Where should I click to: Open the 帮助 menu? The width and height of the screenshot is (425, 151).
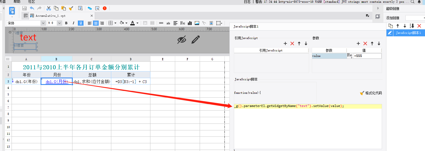click(17, 2)
